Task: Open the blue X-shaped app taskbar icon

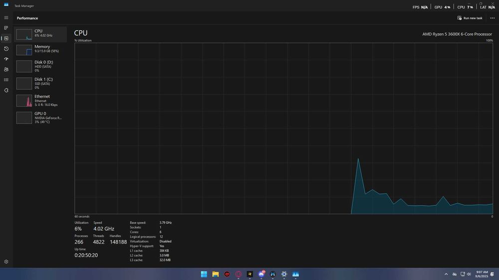Action: (x=273, y=274)
